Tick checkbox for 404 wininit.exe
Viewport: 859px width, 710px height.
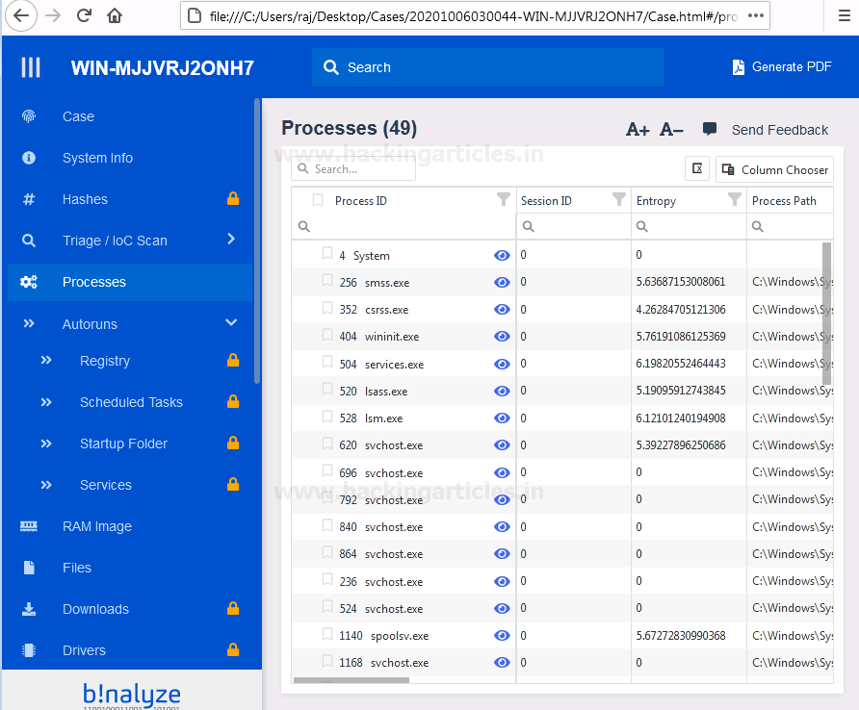[x=327, y=335]
